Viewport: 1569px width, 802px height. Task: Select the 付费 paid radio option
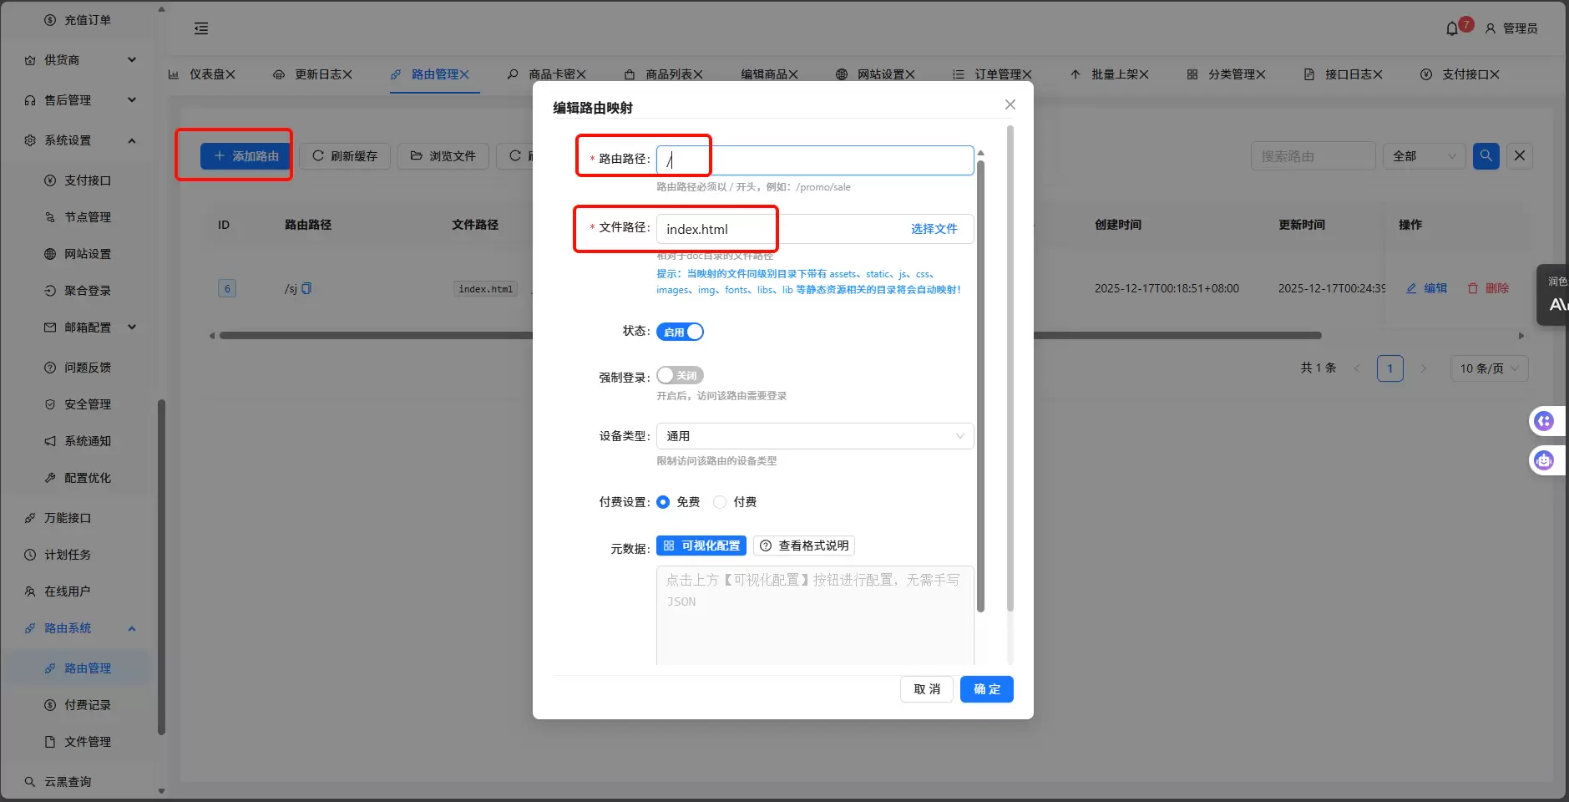point(720,501)
